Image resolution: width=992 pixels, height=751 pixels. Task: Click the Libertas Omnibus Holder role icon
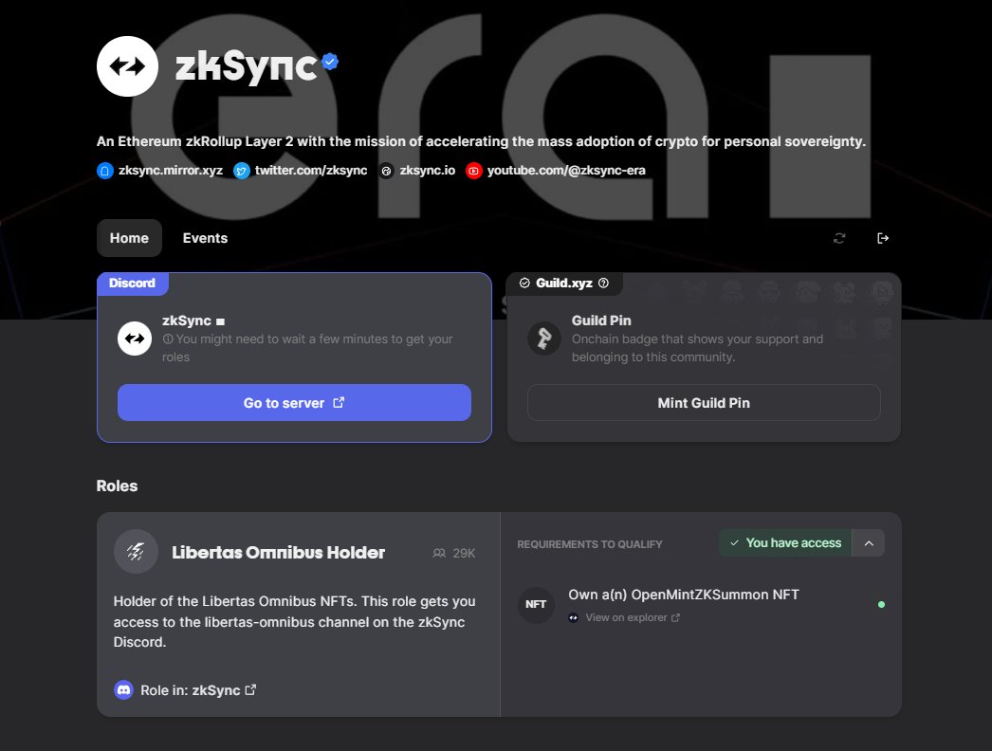(136, 552)
